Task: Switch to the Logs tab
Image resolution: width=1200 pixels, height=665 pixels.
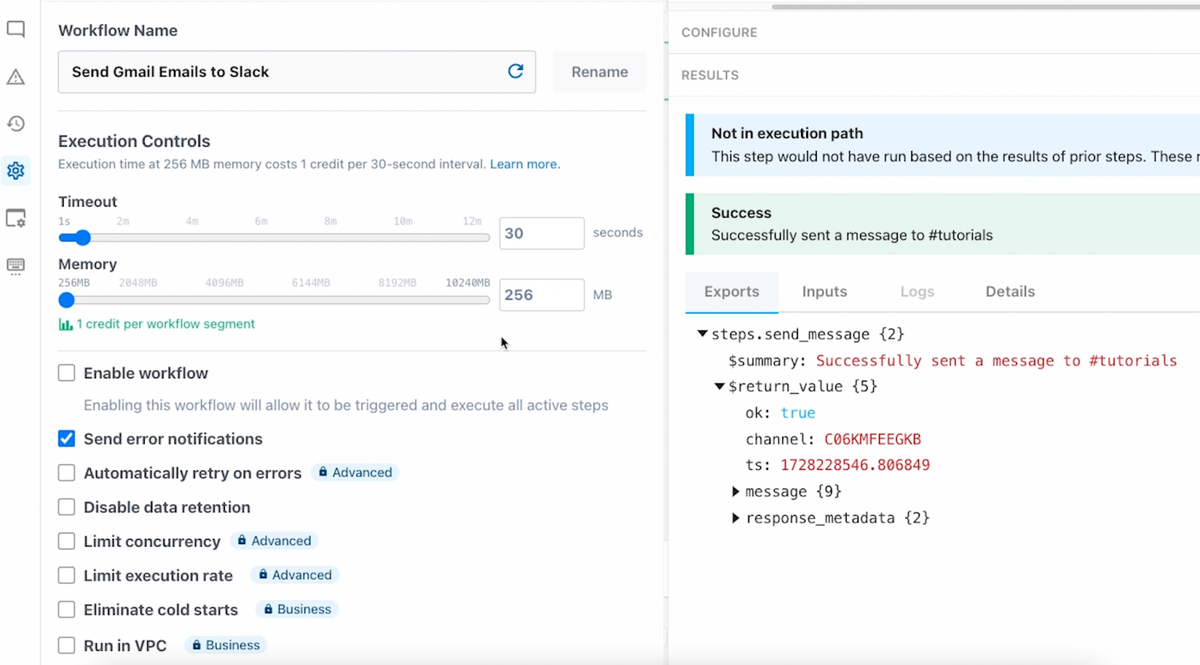Action: click(x=917, y=292)
